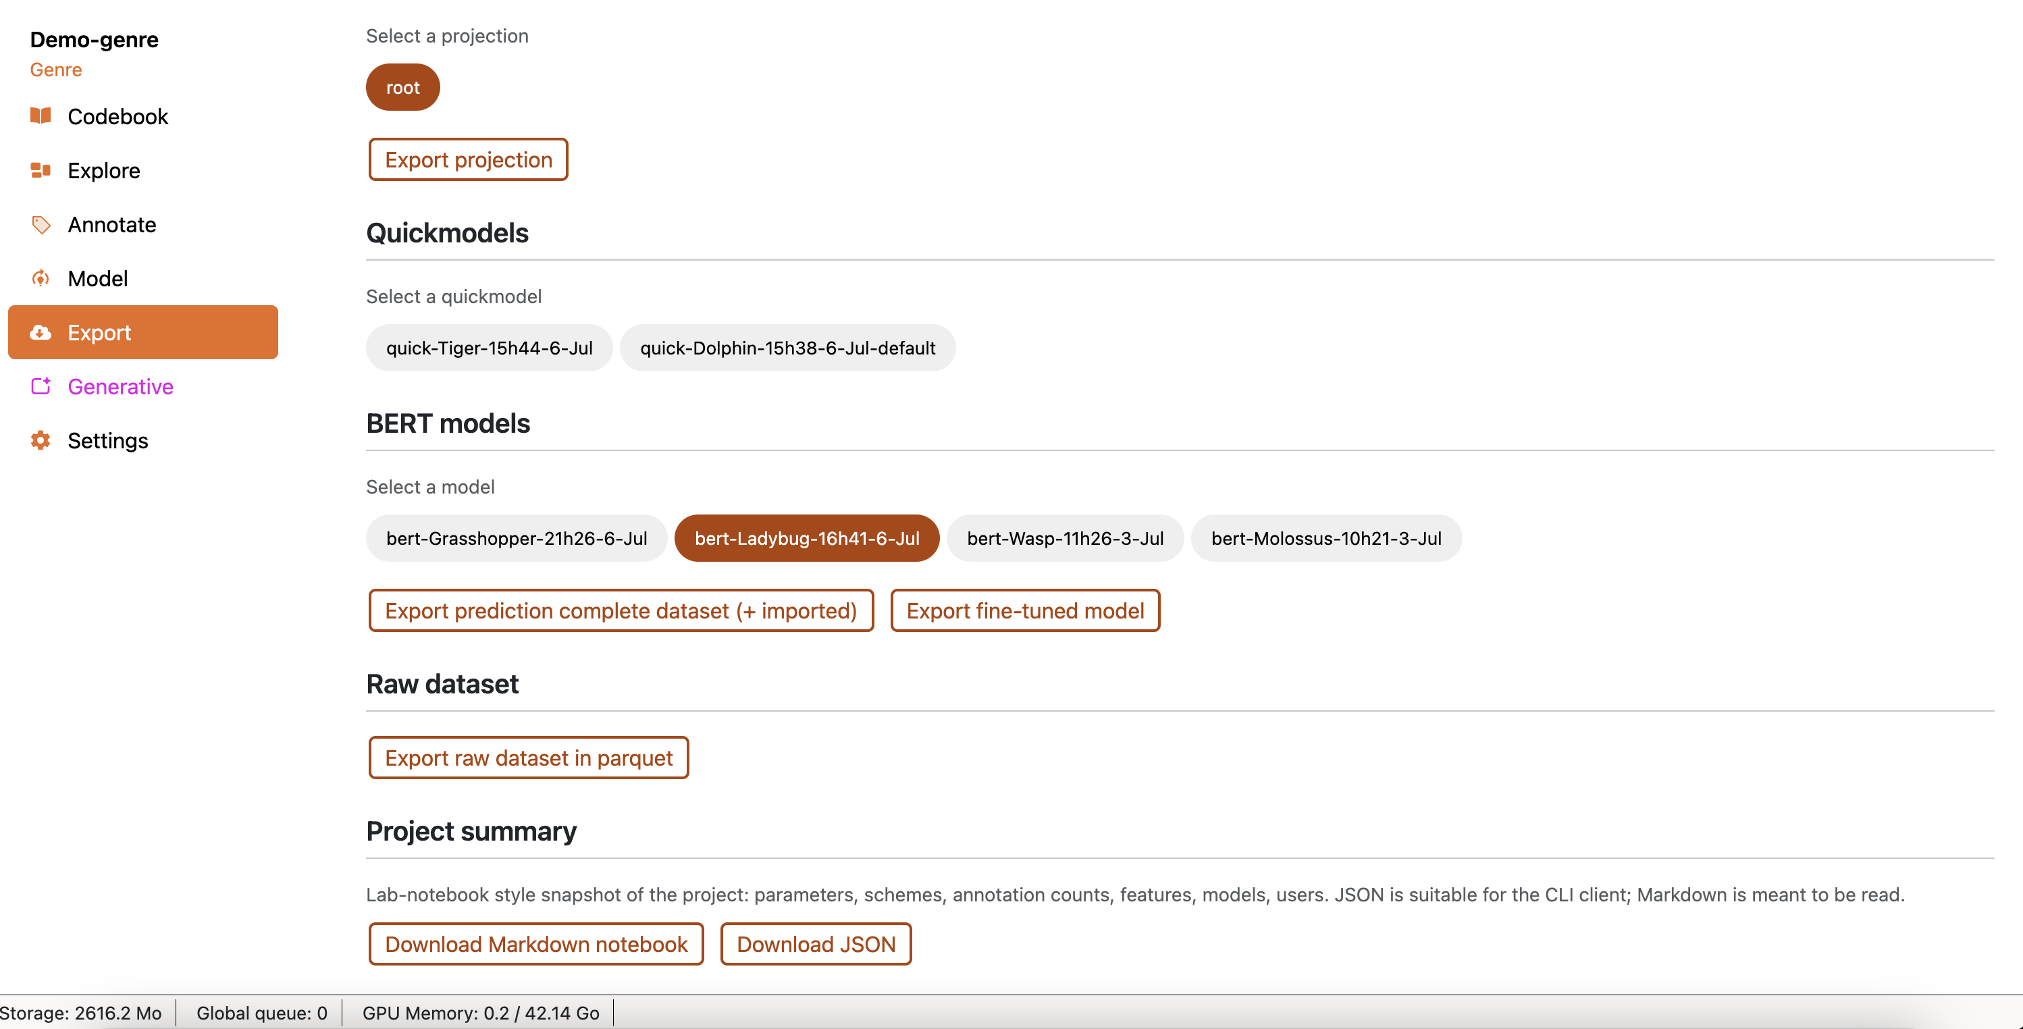Viewport: 2023px width, 1029px height.
Task: Select quickmodel quick-Dolphin-15h38-6-Jul-default
Action: click(x=788, y=348)
